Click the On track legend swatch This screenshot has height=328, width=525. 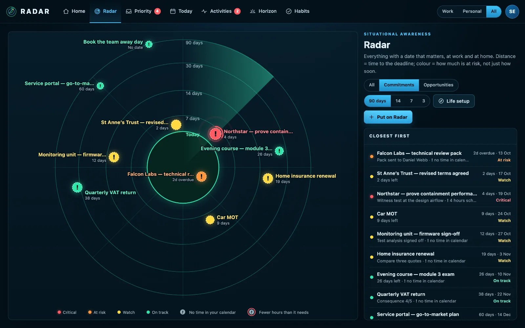tap(148, 312)
